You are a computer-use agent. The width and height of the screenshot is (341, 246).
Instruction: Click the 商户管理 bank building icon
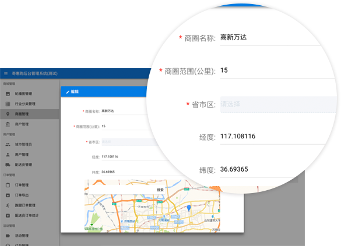pos(8,124)
